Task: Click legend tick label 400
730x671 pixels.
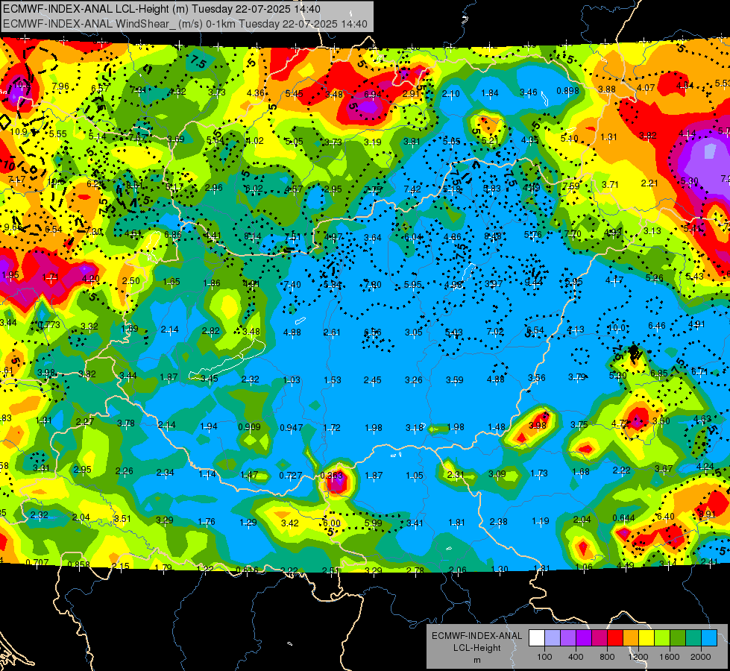Action: 576,657
